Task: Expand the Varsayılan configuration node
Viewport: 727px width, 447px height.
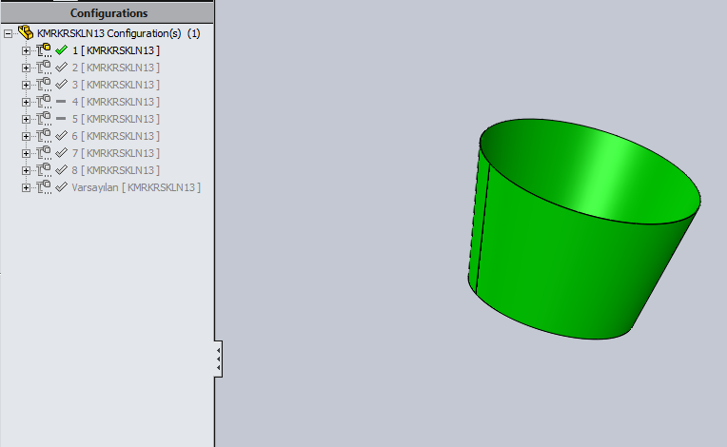Action: click(x=26, y=187)
